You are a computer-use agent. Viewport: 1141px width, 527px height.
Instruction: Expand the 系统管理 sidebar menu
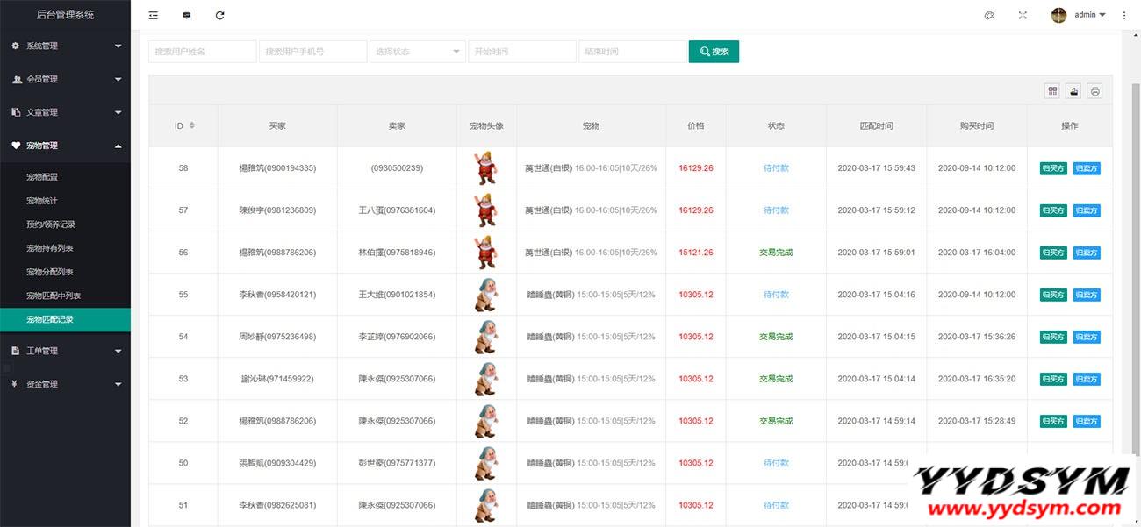pyautogui.click(x=65, y=46)
